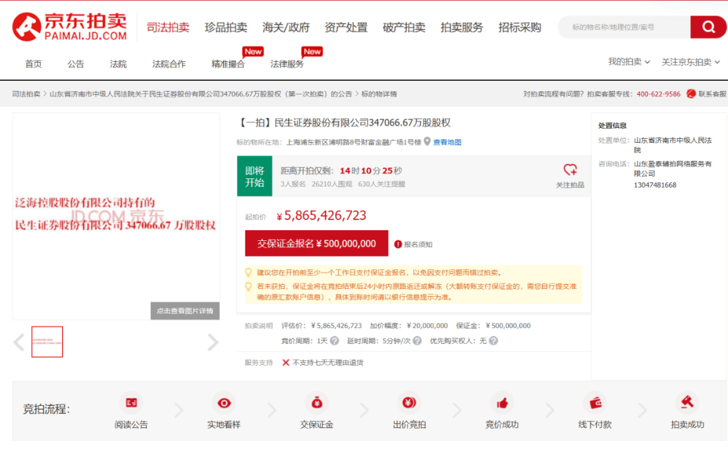
Task: Click the 拍卖成功 gavel icon
Action: pyautogui.click(x=687, y=402)
